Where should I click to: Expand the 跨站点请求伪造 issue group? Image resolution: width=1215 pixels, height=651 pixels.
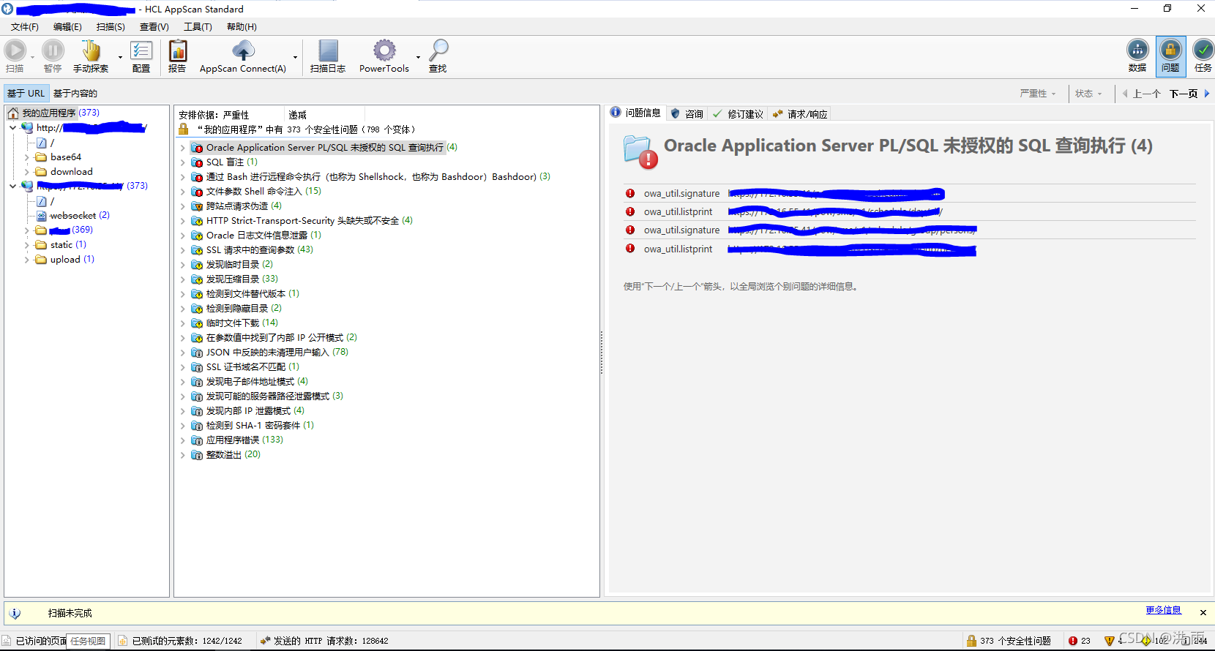(183, 206)
